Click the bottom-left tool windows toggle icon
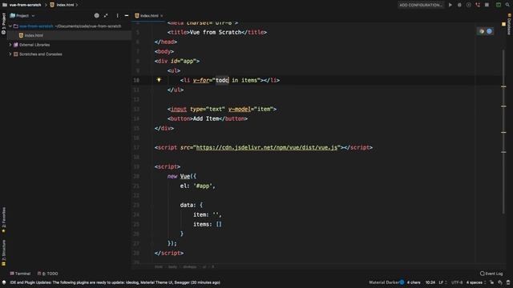Viewport: 513px width, 288px height. coord(4,282)
